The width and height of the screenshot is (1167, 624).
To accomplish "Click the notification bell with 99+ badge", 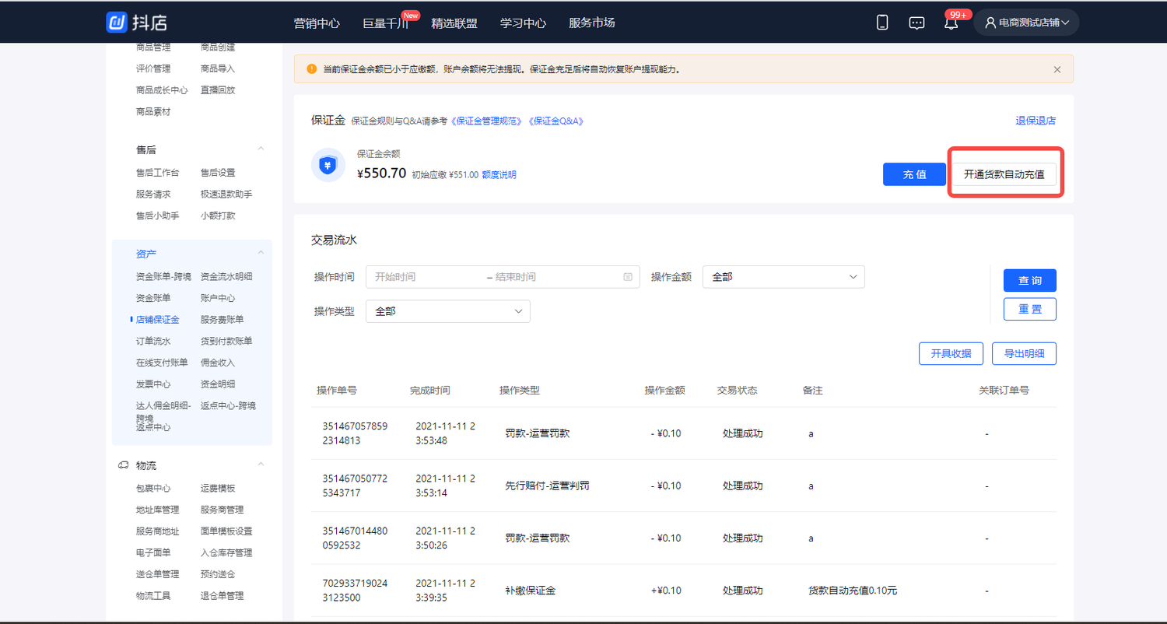I will [951, 23].
